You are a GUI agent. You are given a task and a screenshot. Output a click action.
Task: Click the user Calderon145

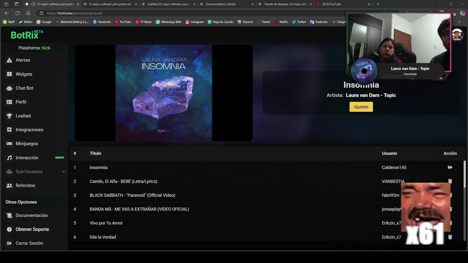tap(394, 167)
